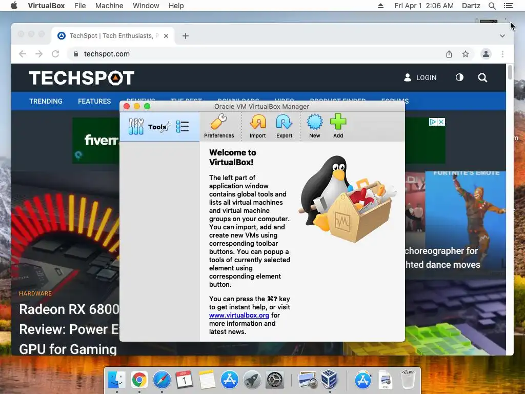
Task: Open the Fortnite emote dance article thumbnail
Action: pos(455,225)
